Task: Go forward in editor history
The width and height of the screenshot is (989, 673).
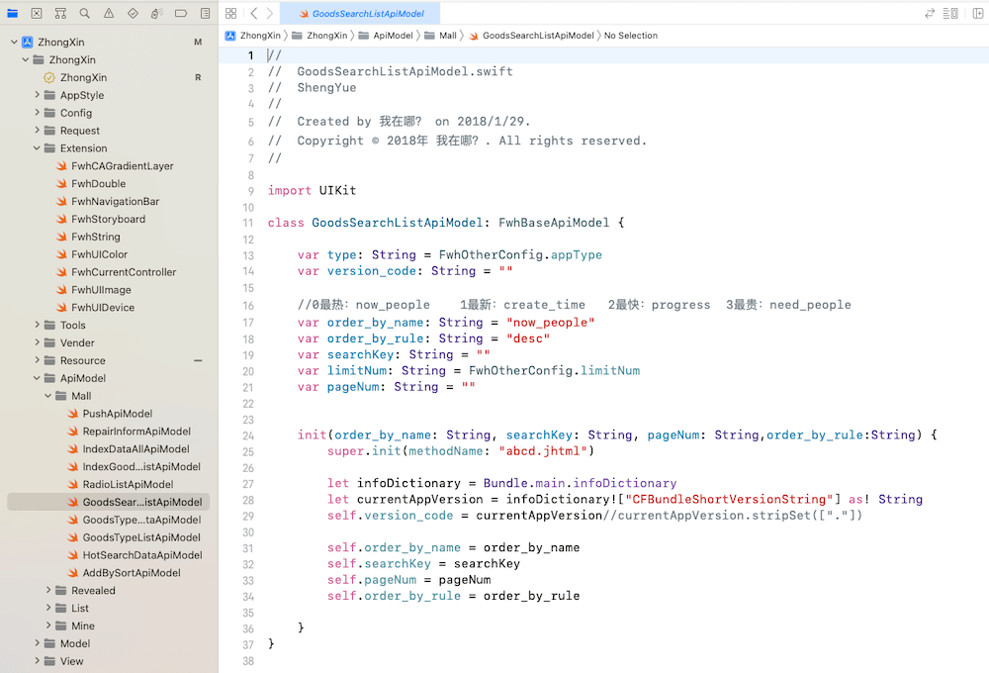Action: coord(269,13)
